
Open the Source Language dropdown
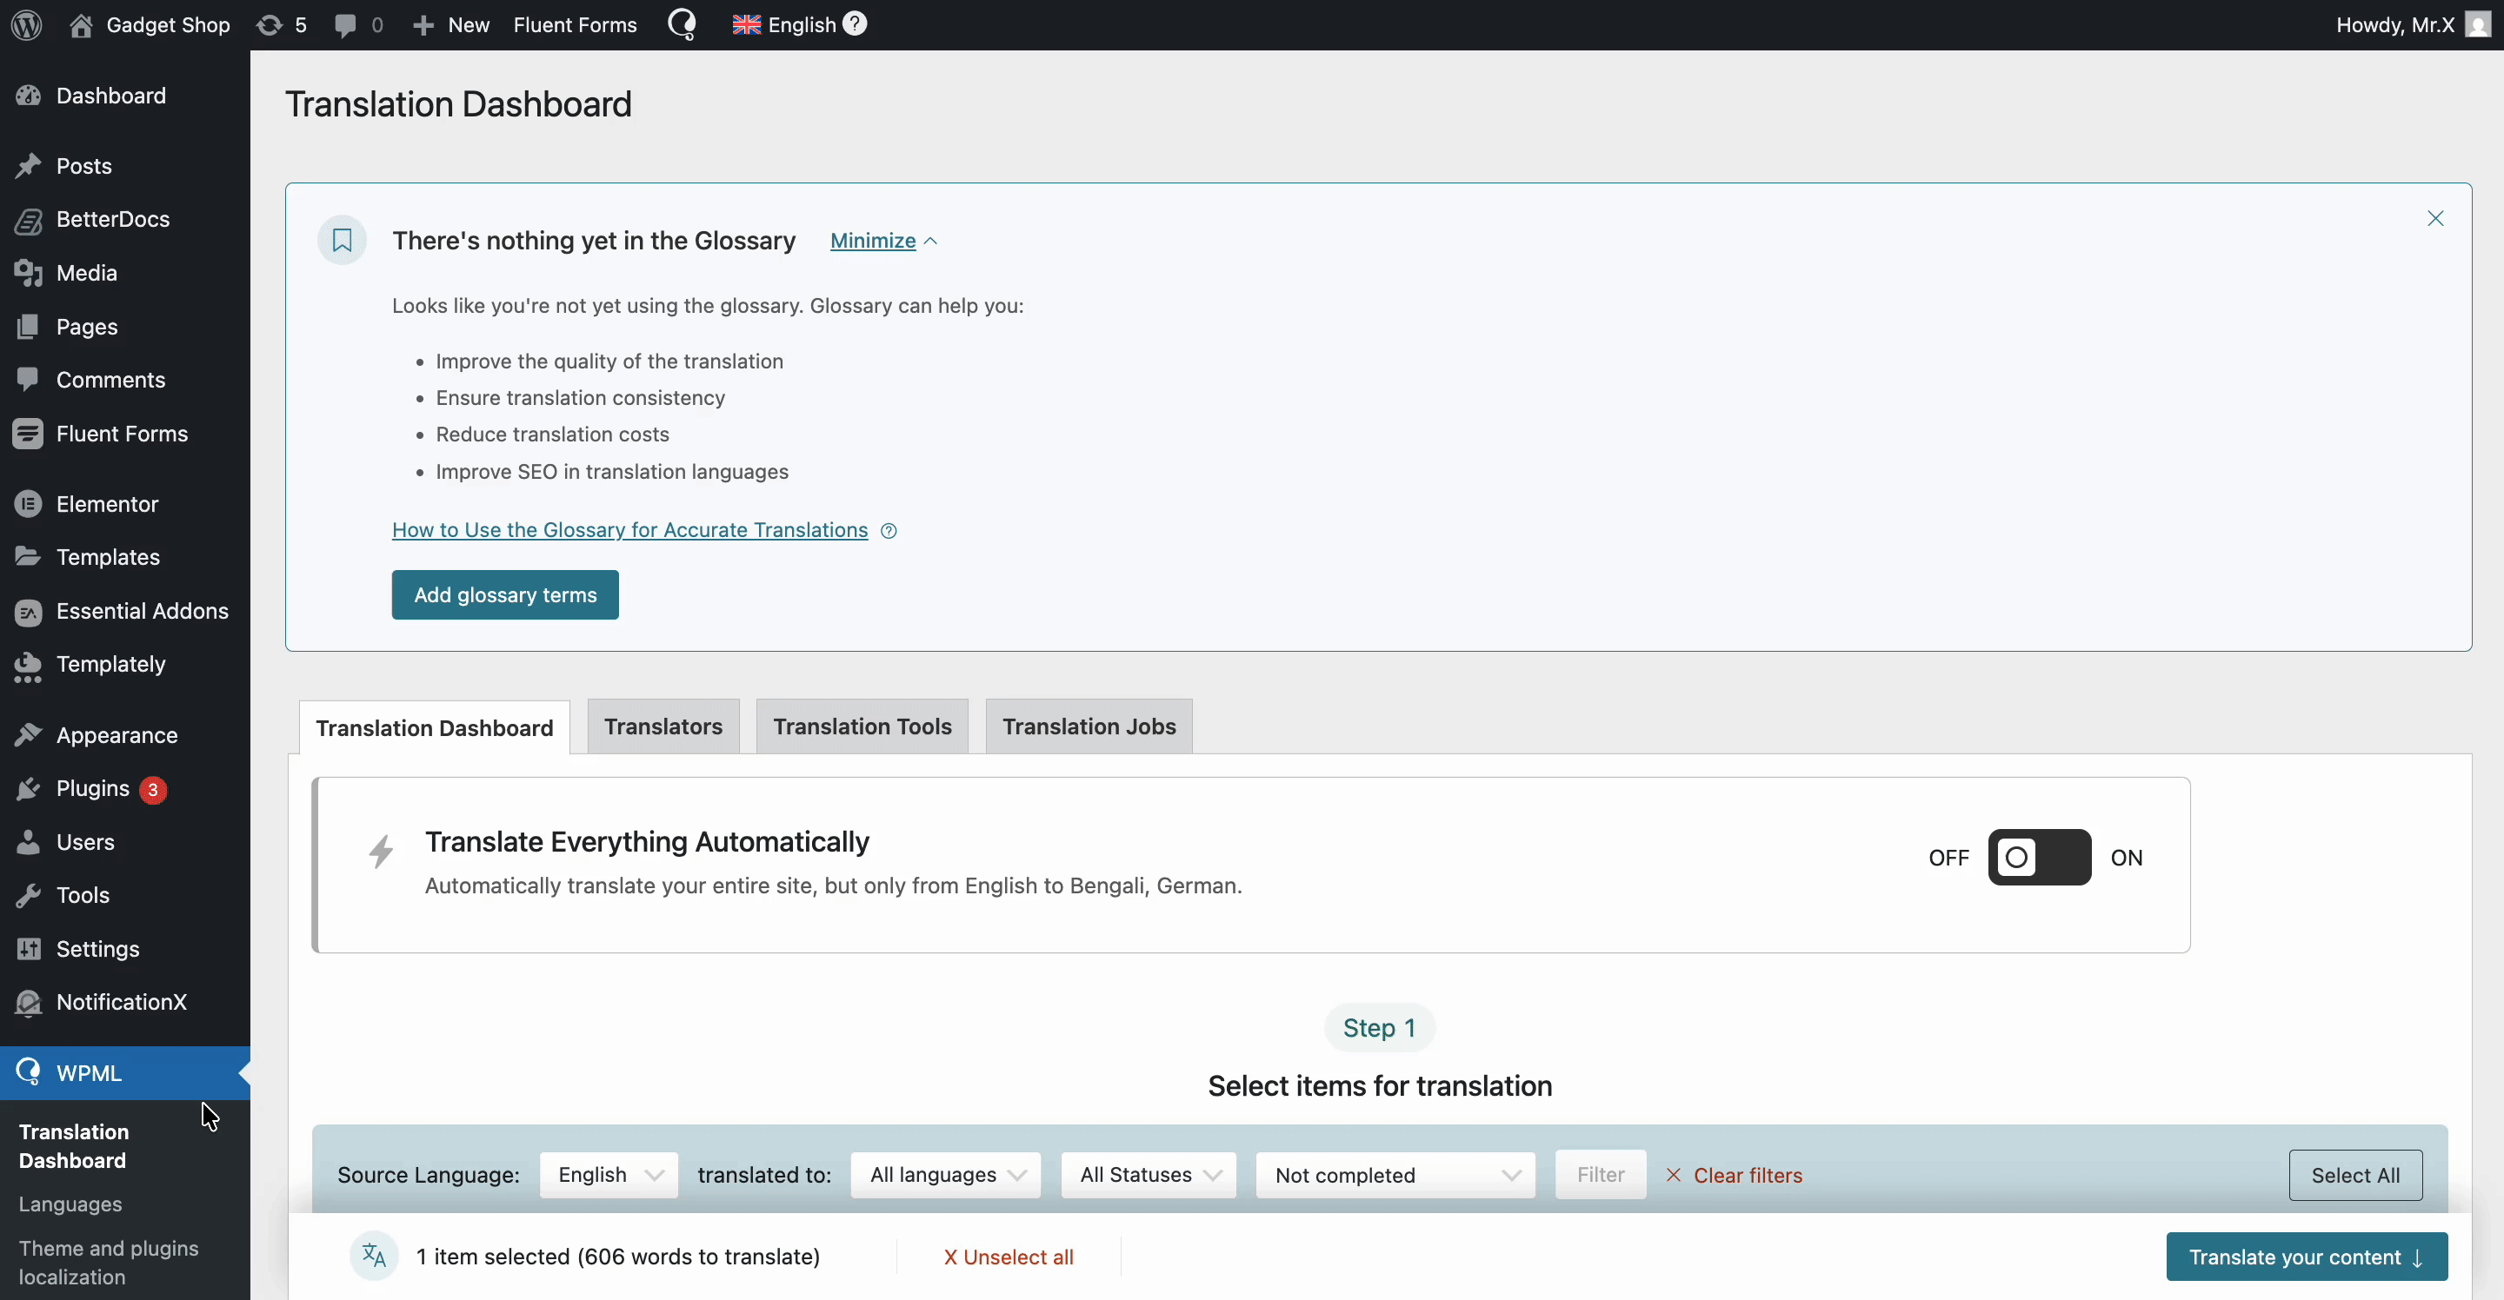[608, 1175]
